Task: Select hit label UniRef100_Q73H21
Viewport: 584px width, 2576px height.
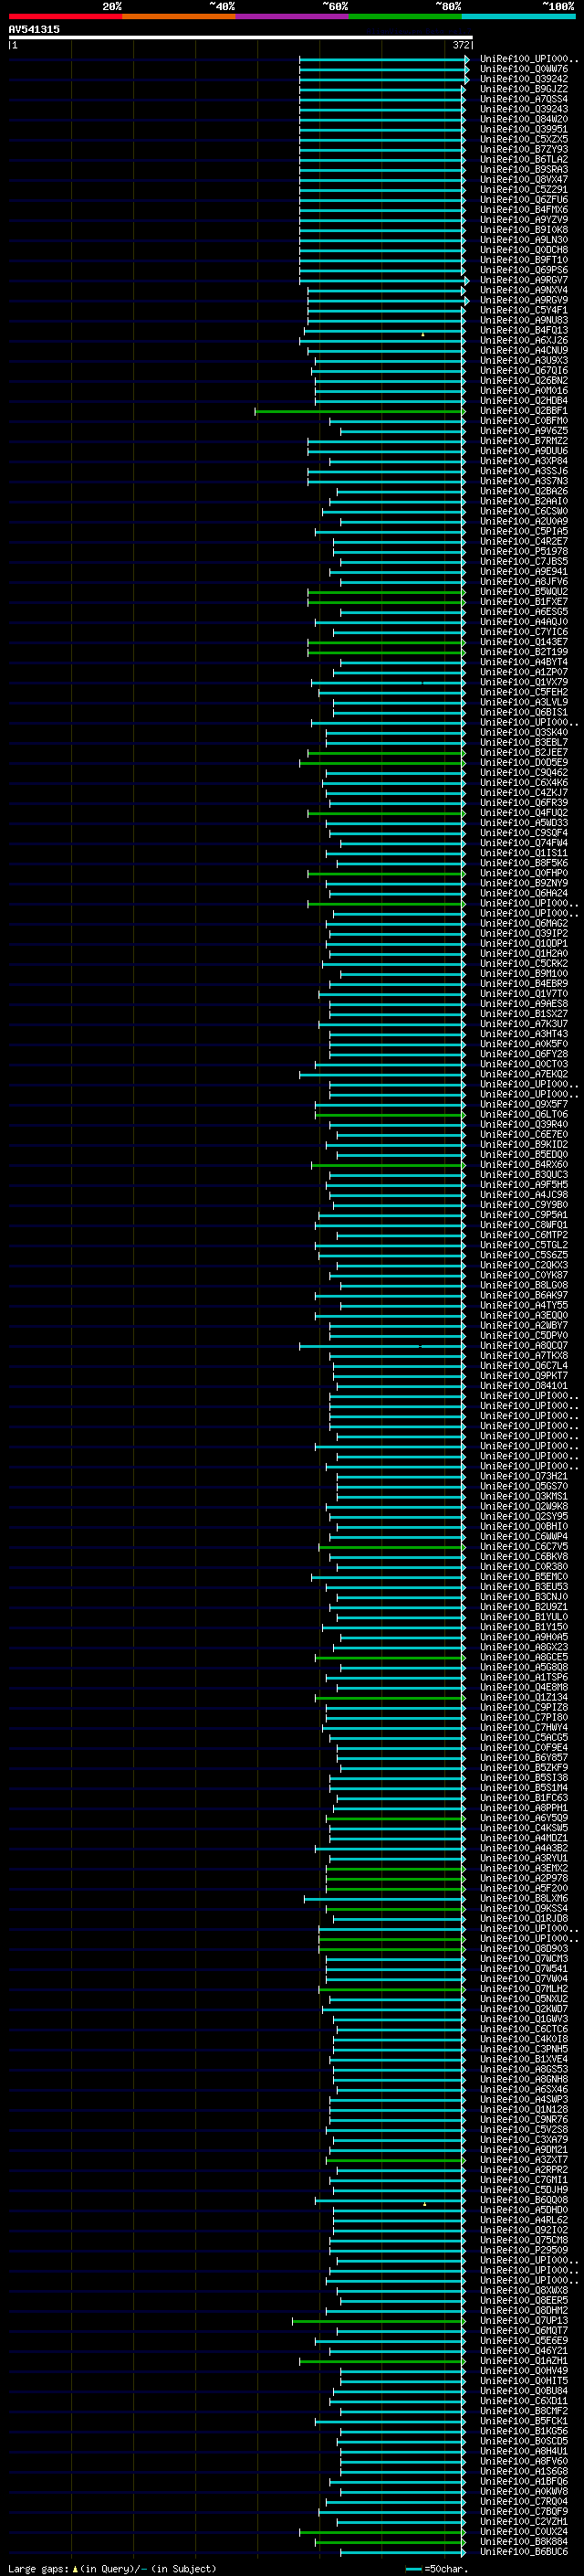Action: point(524,1476)
